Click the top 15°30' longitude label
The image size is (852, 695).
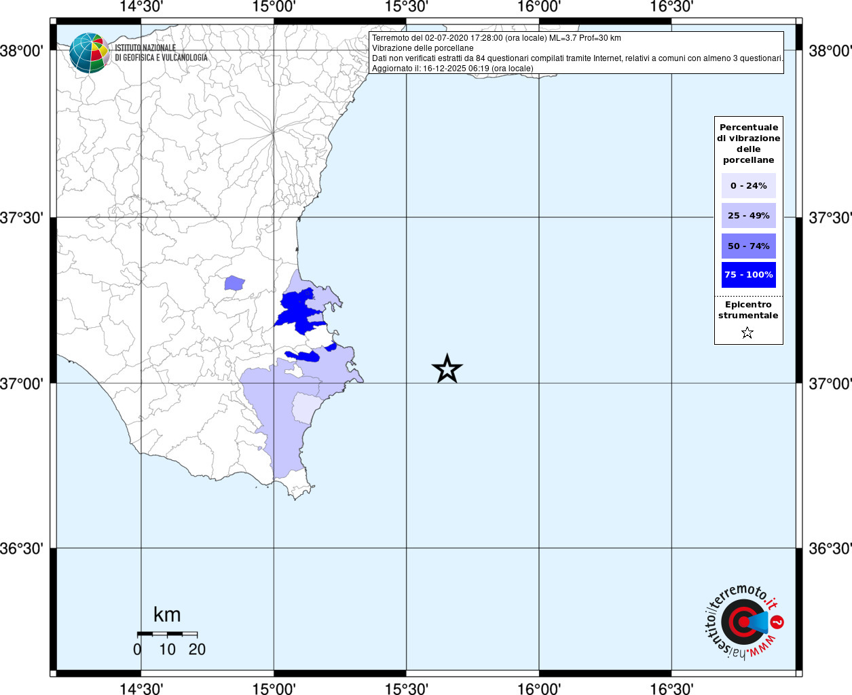point(406,7)
